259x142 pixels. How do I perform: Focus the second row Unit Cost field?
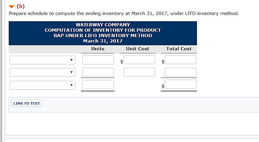(139, 72)
